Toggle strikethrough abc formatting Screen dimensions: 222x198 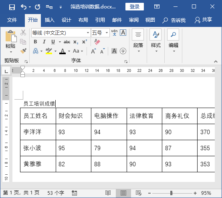pyautogui.click(x=67, y=42)
